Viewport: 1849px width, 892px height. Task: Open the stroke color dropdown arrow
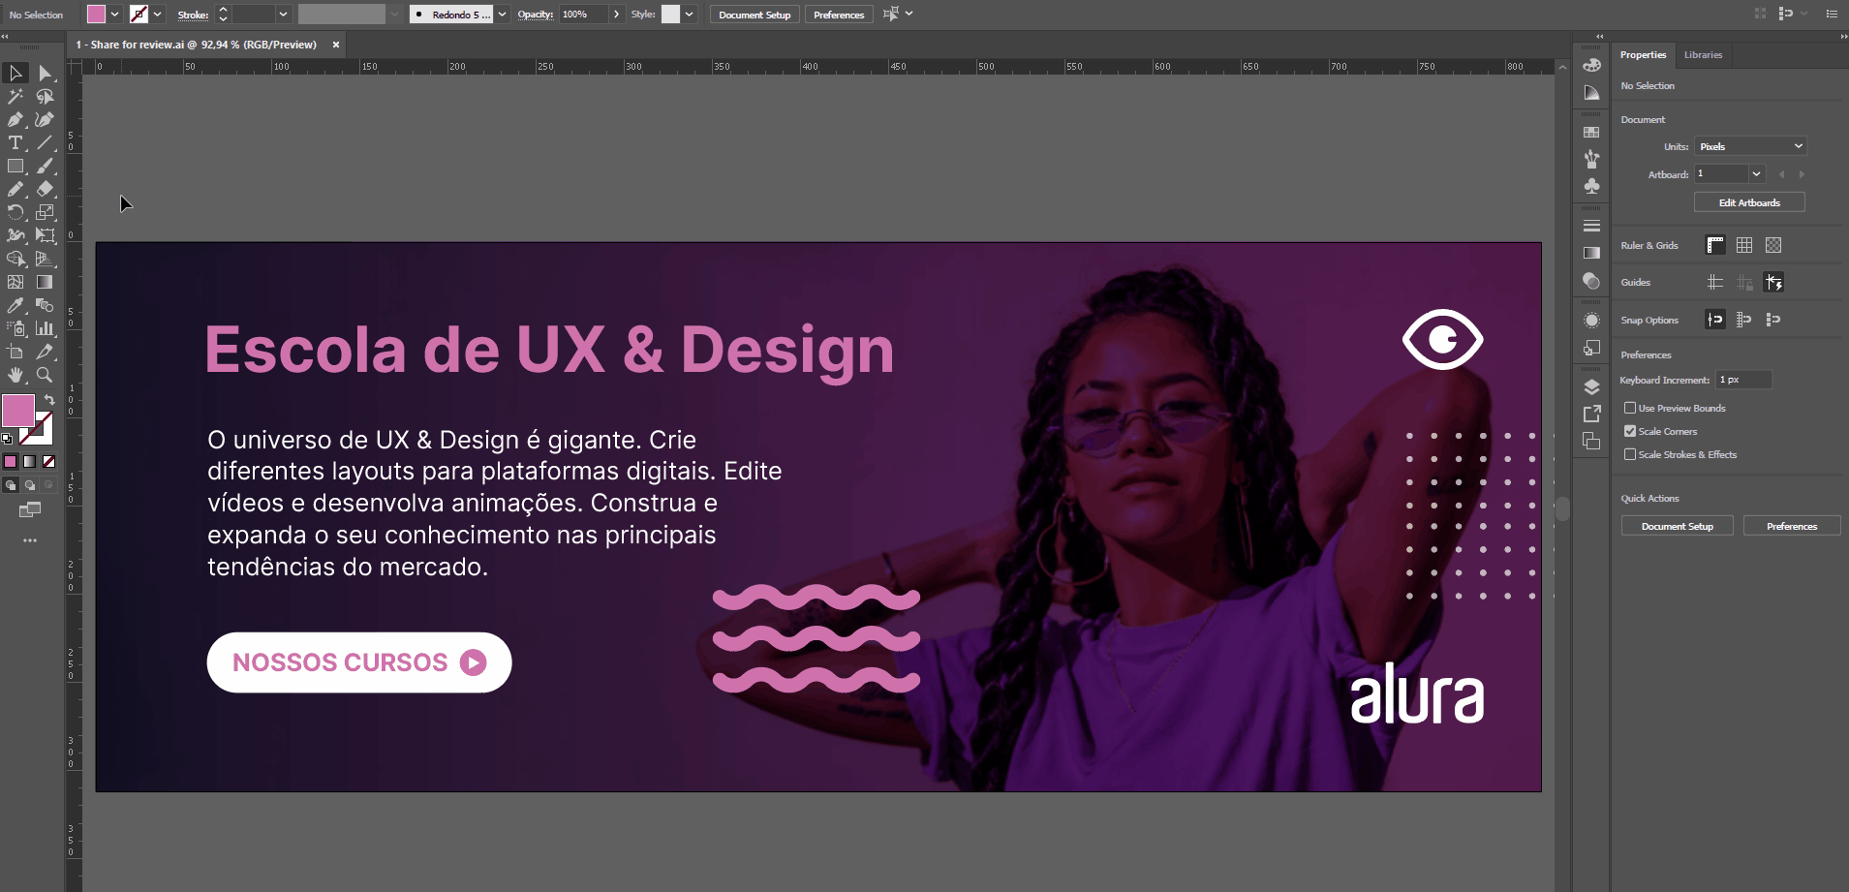[157, 15]
